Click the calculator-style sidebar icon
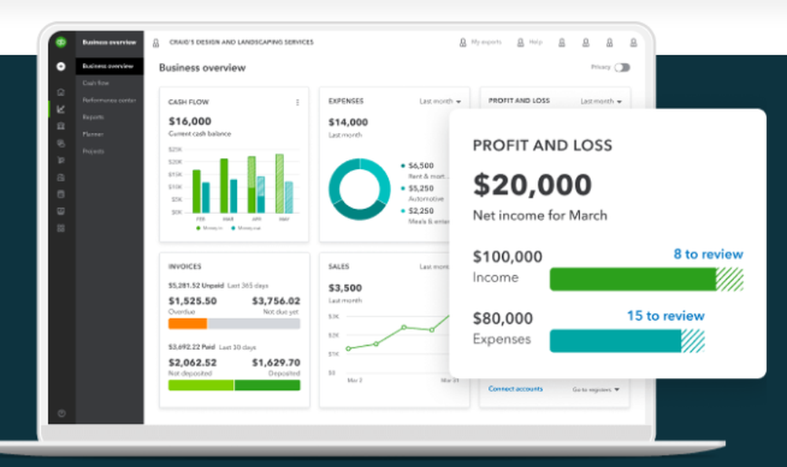 (x=61, y=194)
